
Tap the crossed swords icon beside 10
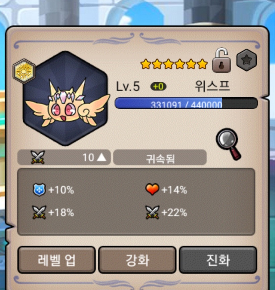[38, 157]
